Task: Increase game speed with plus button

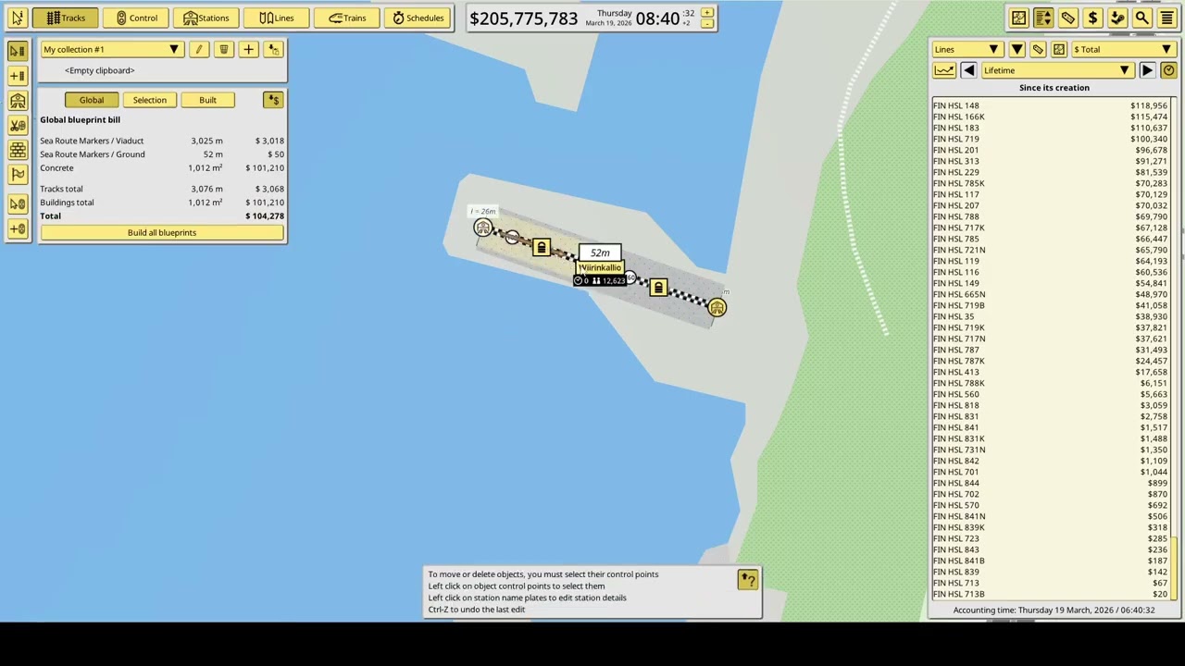Action: tap(707, 13)
